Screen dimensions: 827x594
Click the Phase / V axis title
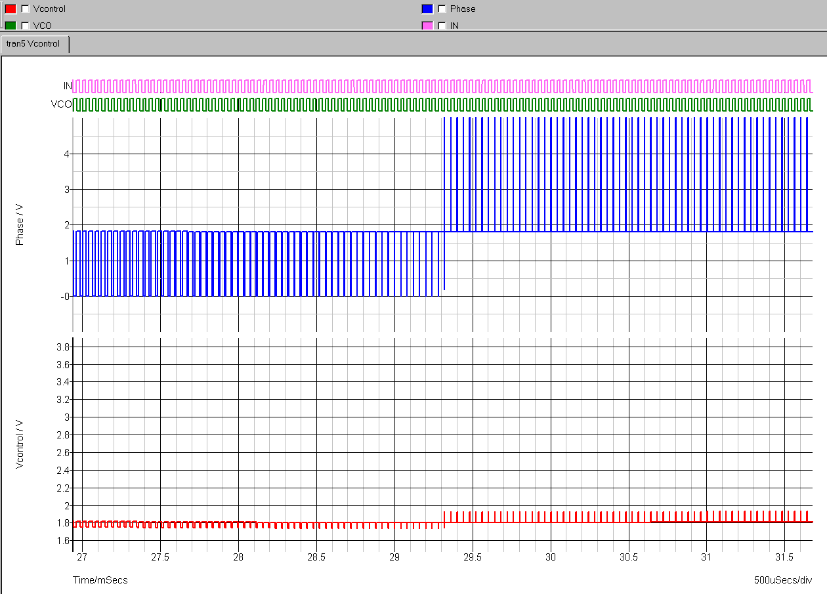click(20, 224)
